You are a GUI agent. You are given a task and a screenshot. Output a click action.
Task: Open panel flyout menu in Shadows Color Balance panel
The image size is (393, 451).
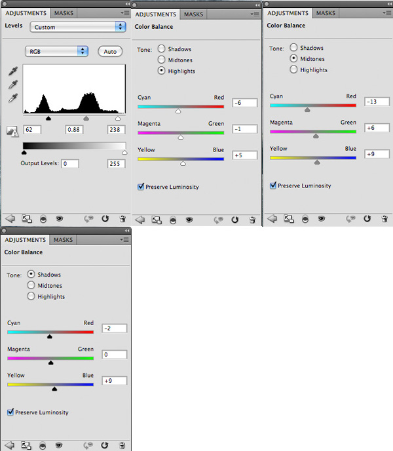click(124, 240)
